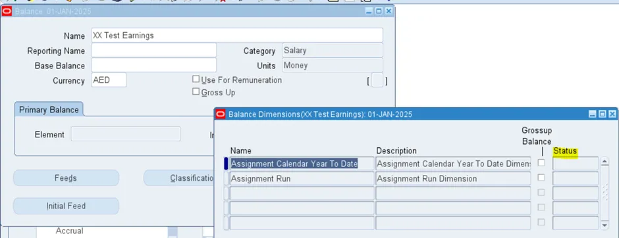Click the scroll up arrow in Balance Dimensions
619x238 pixels.
click(605, 162)
